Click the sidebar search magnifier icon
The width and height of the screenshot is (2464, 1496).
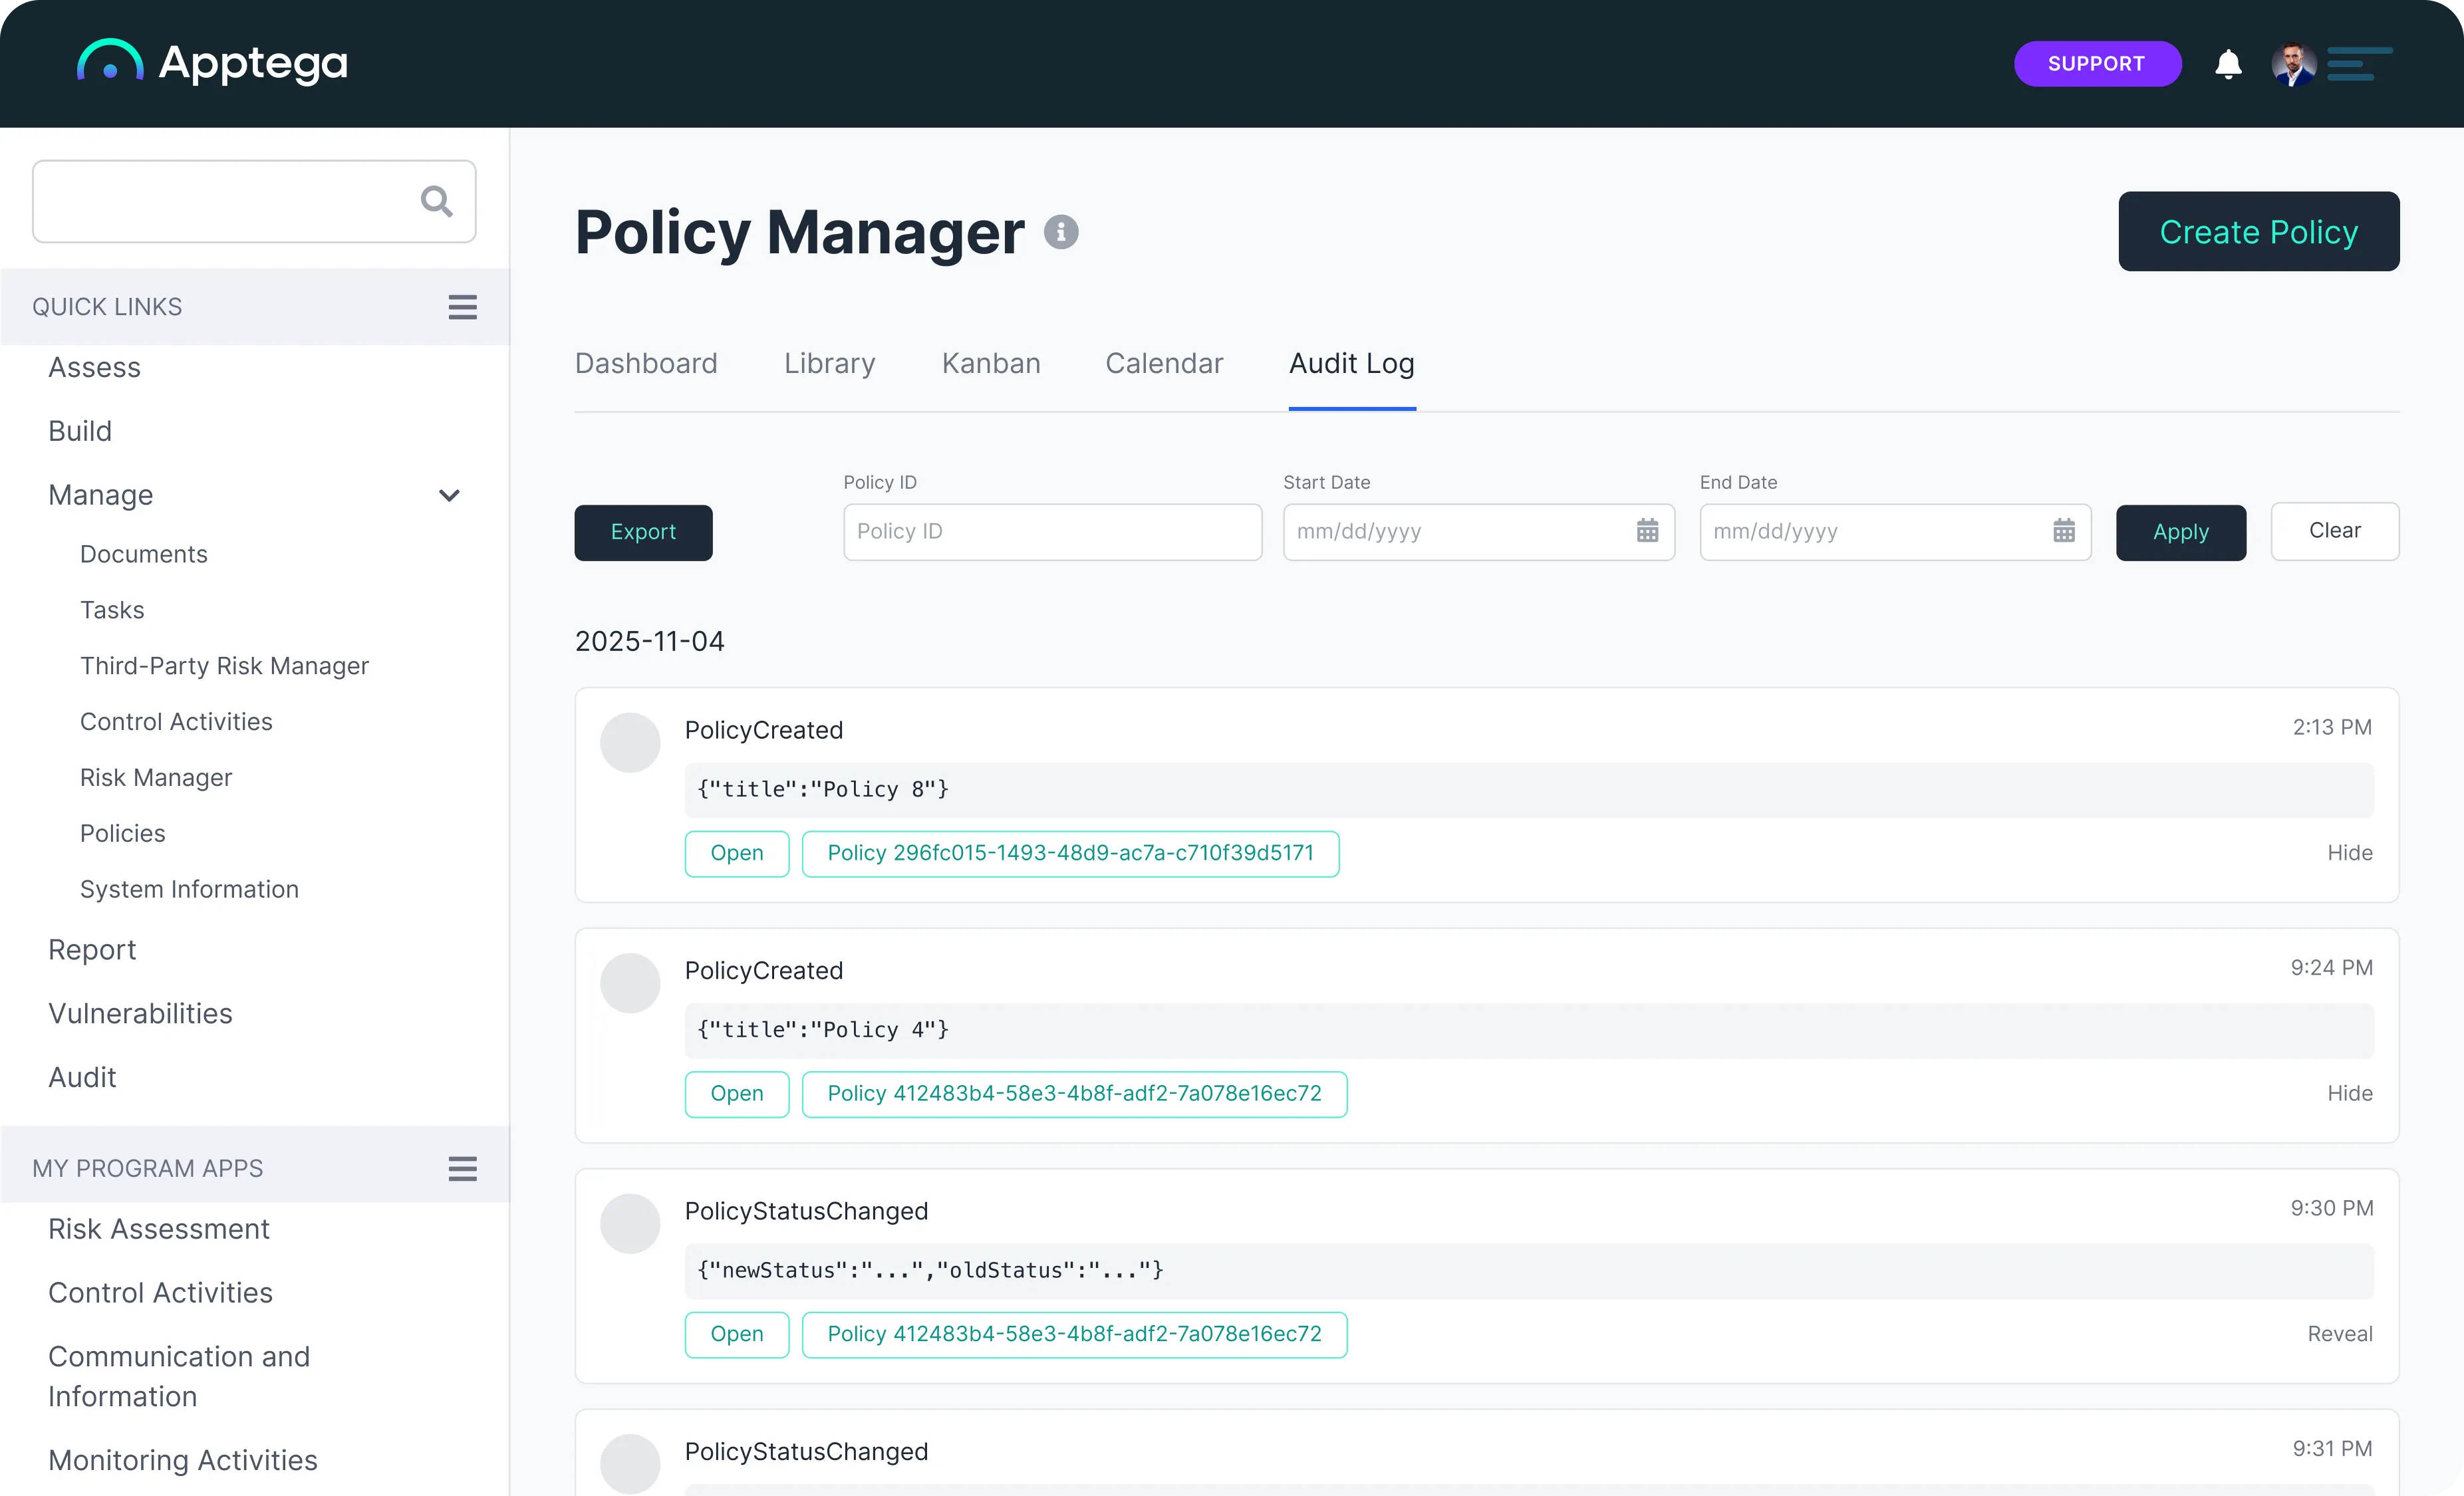click(436, 201)
